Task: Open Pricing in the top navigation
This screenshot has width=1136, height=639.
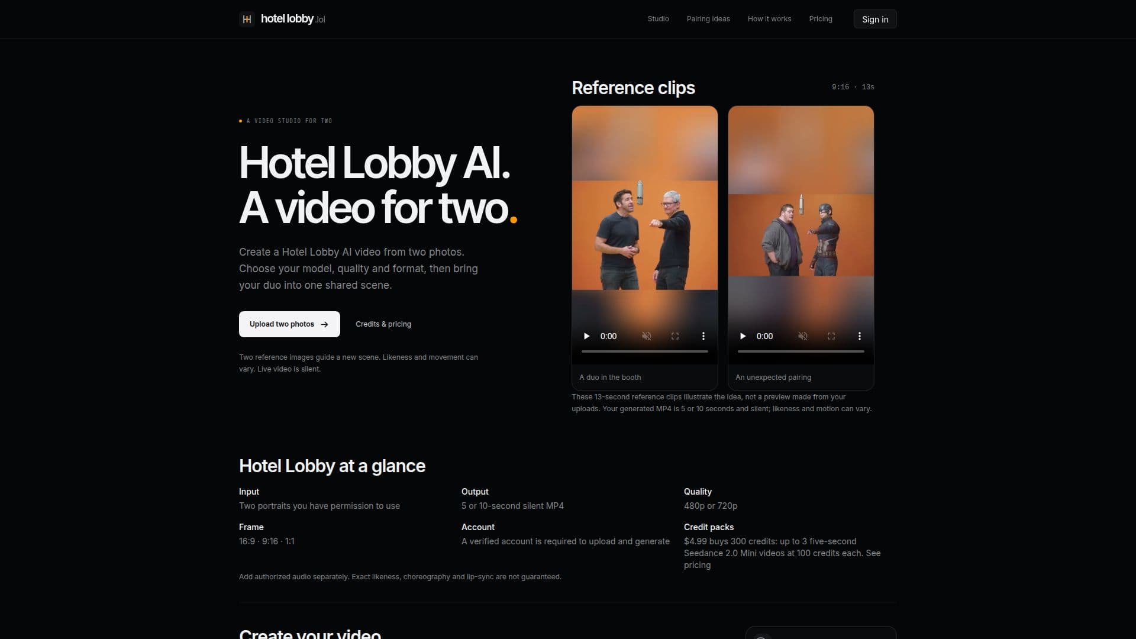Action: click(821, 19)
